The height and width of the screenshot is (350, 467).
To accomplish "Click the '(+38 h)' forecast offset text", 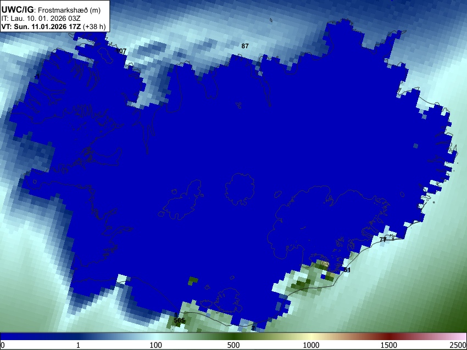I will 94,26.
